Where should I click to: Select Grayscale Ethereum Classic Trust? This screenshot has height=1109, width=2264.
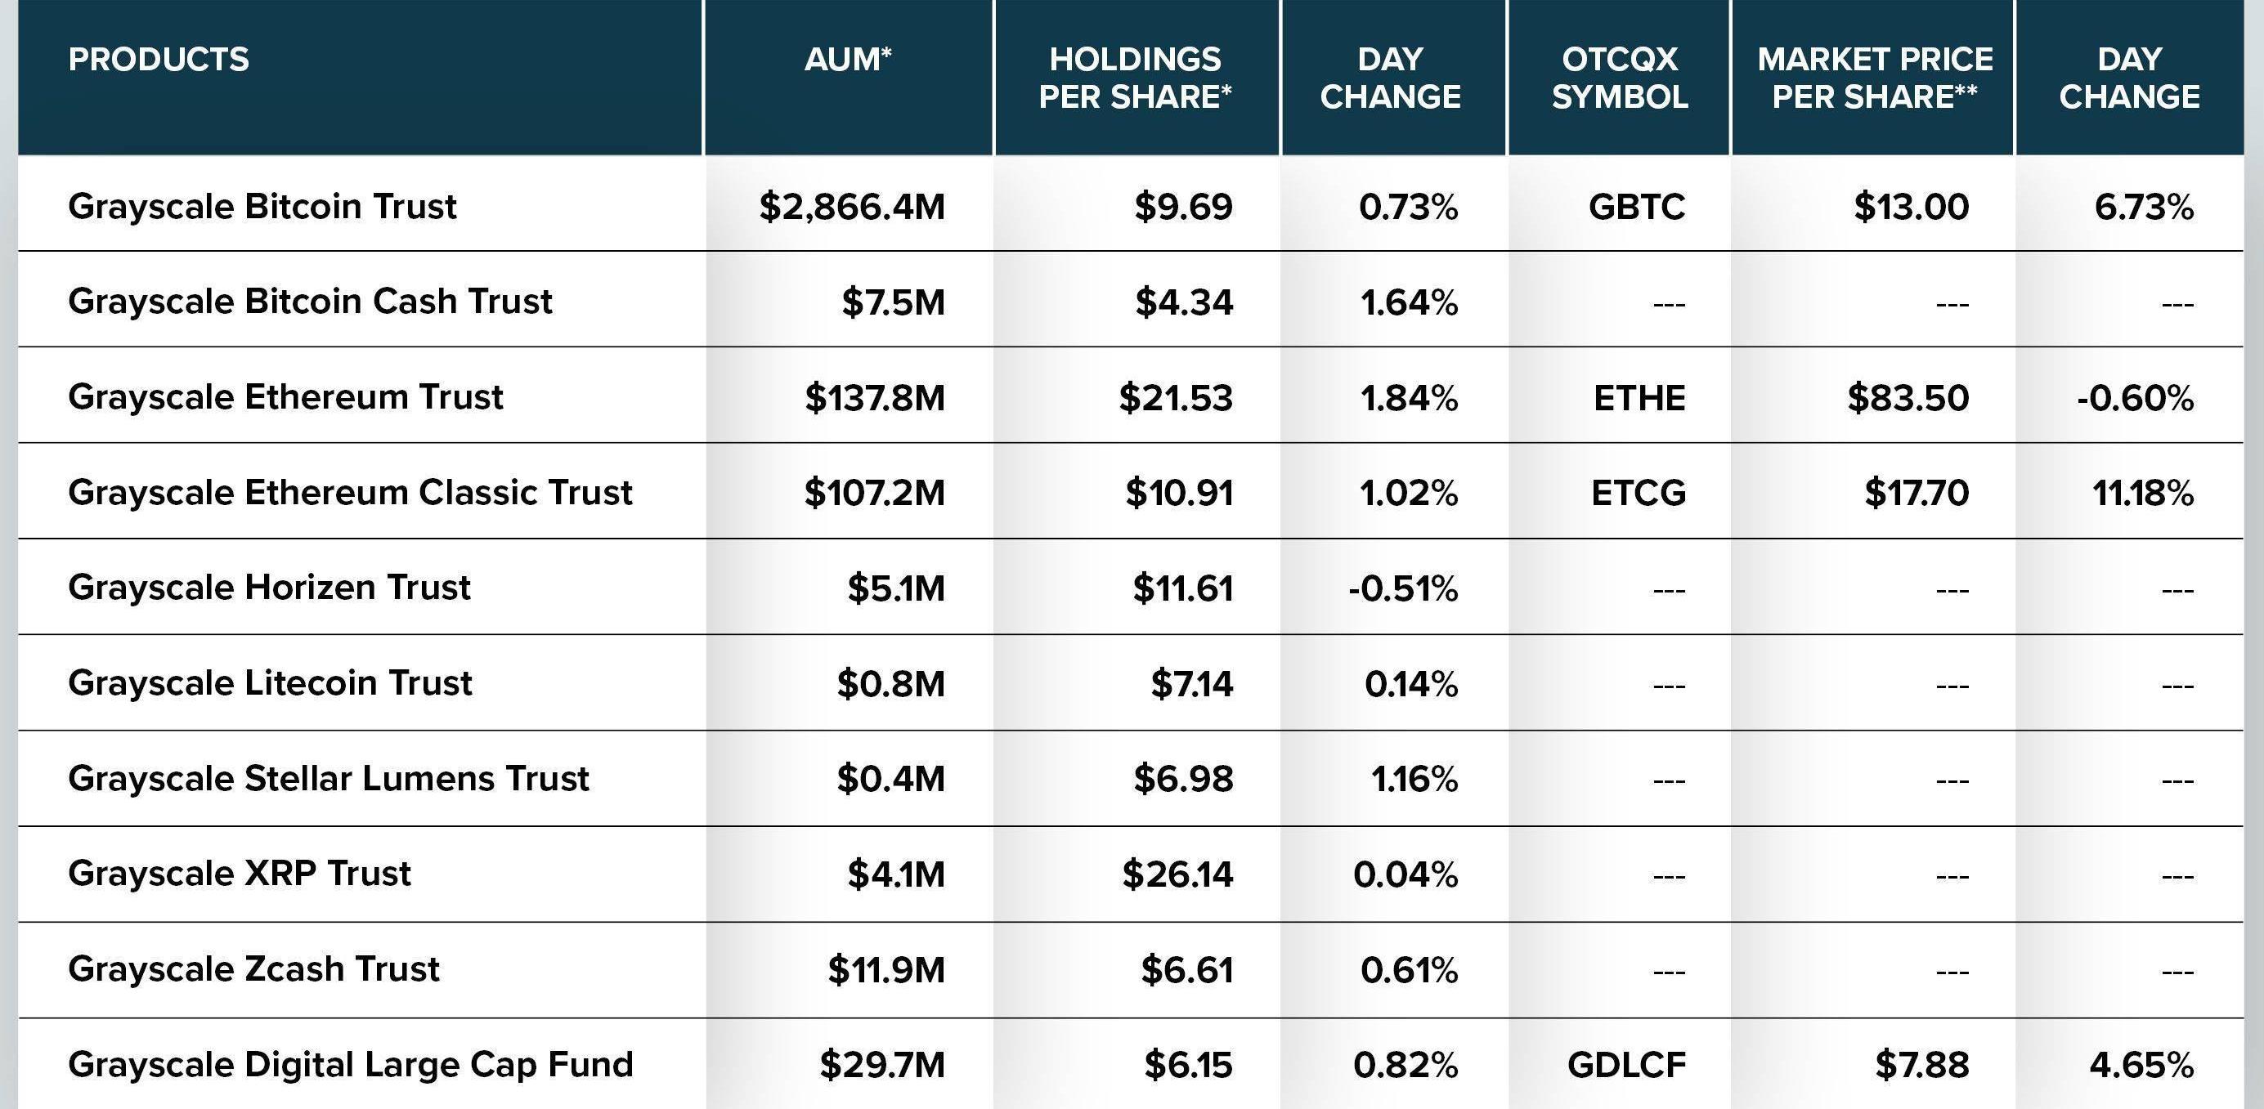pyautogui.click(x=350, y=492)
